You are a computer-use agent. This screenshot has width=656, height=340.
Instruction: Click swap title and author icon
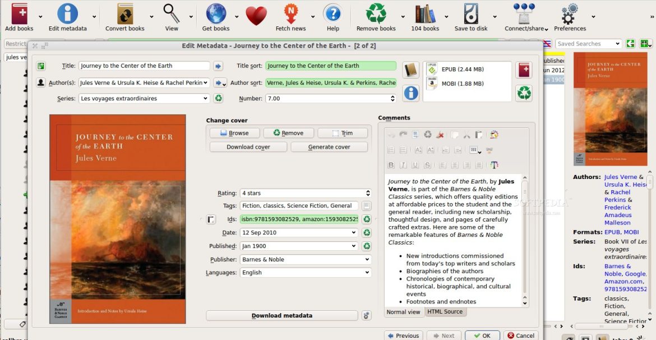pos(40,66)
